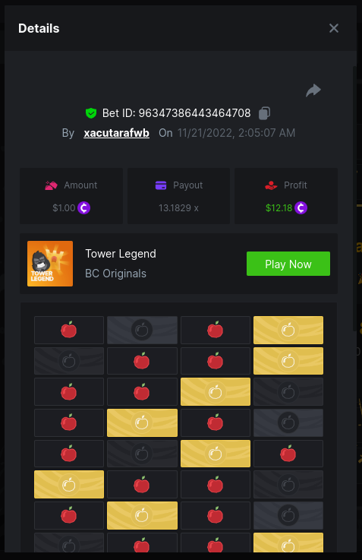Select top row red apple in first column
Image resolution: width=362 pixels, height=560 pixels.
(69, 330)
